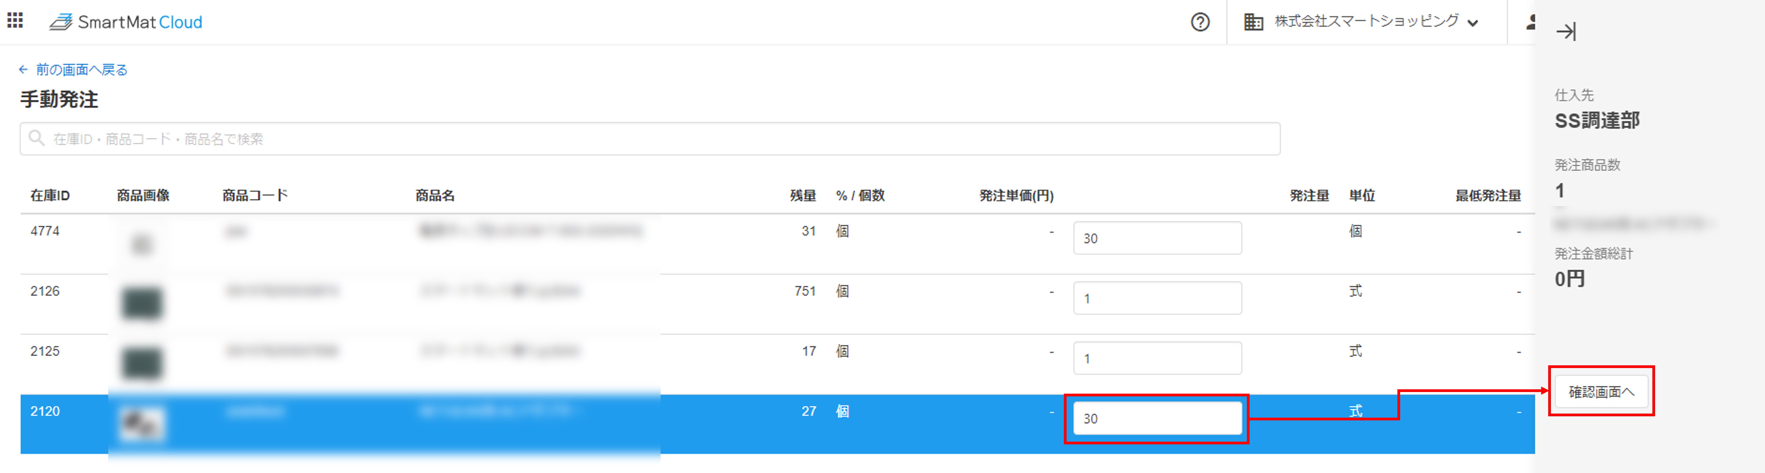Select stock ID 2125 cell
This screenshot has width=1765, height=473.
(x=45, y=351)
